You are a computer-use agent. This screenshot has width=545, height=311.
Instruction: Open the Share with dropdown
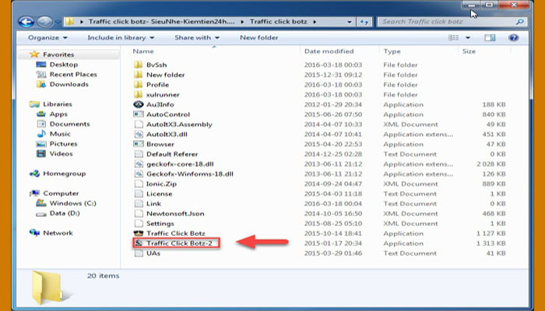(x=197, y=37)
